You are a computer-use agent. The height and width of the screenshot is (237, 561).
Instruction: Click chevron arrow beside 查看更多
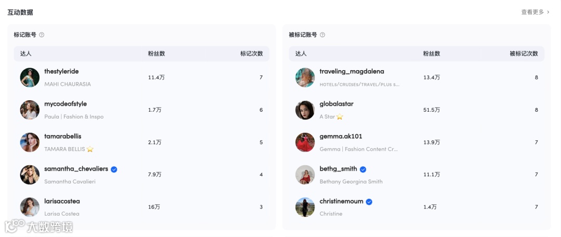(x=548, y=12)
